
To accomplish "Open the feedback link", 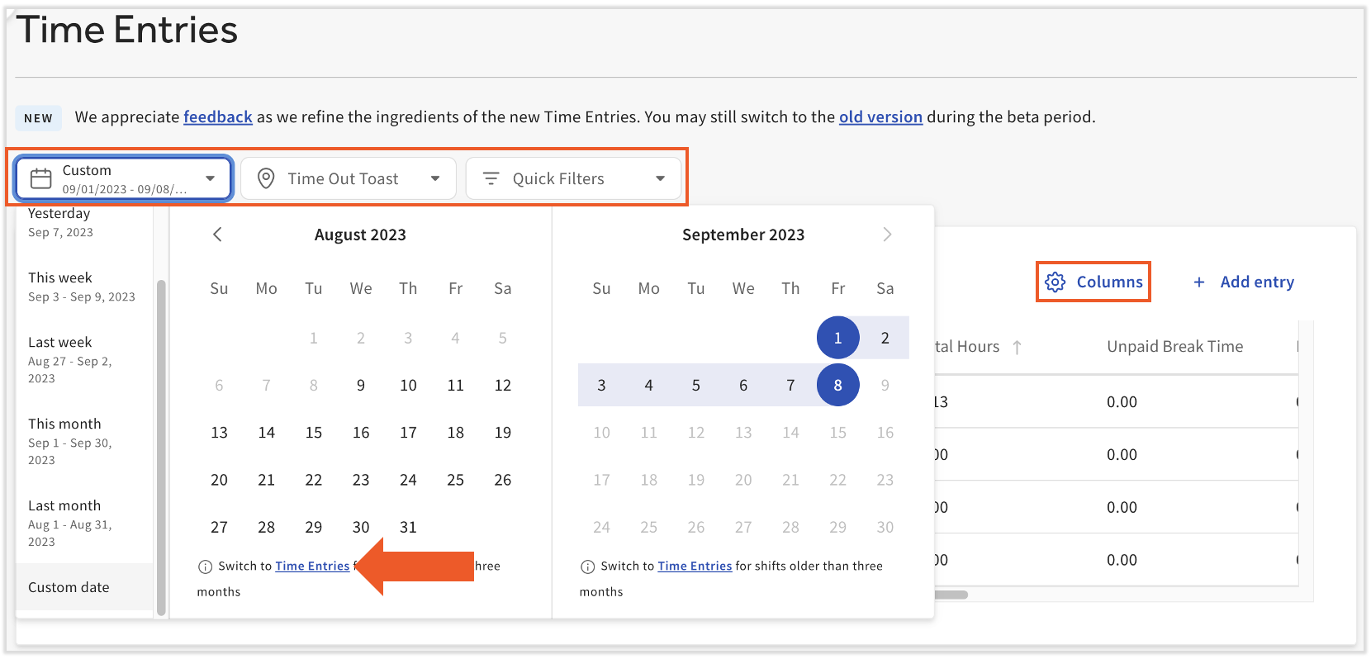I will 217,117.
